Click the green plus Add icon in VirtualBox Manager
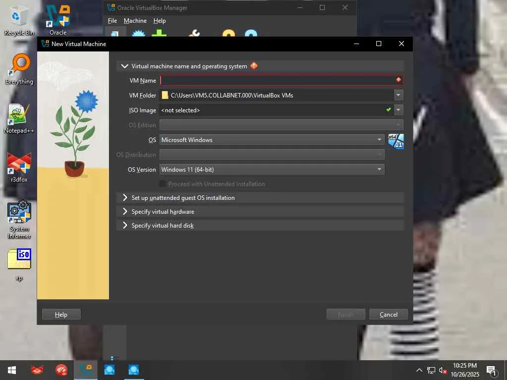This screenshot has width=507, height=380. 159,33
